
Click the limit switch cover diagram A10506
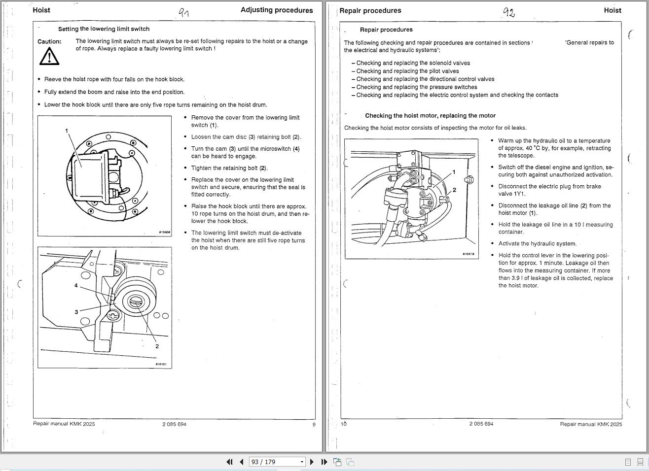click(x=105, y=176)
